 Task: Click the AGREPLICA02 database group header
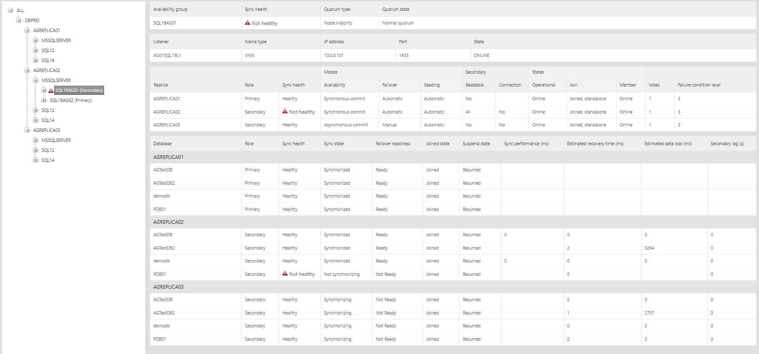pos(453,222)
